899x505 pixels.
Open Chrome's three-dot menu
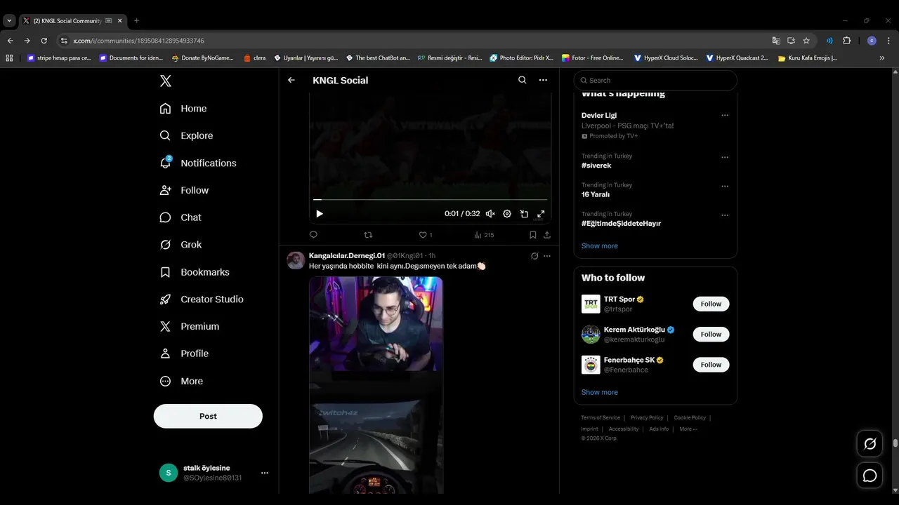click(888, 41)
